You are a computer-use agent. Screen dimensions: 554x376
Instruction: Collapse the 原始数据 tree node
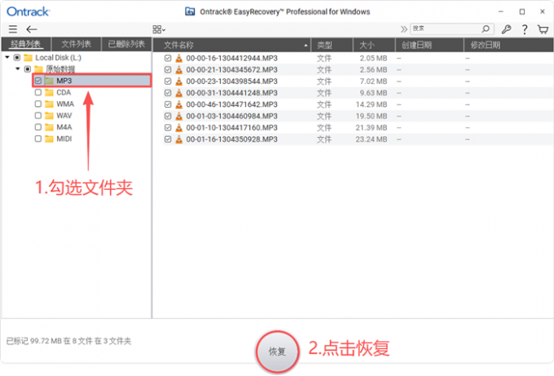click(18, 69)
